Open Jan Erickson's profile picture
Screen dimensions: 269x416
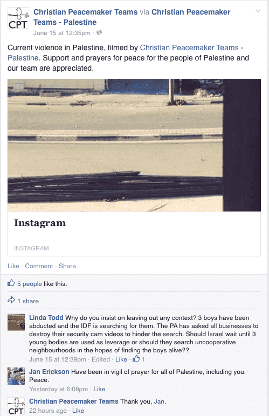[16, 376]
